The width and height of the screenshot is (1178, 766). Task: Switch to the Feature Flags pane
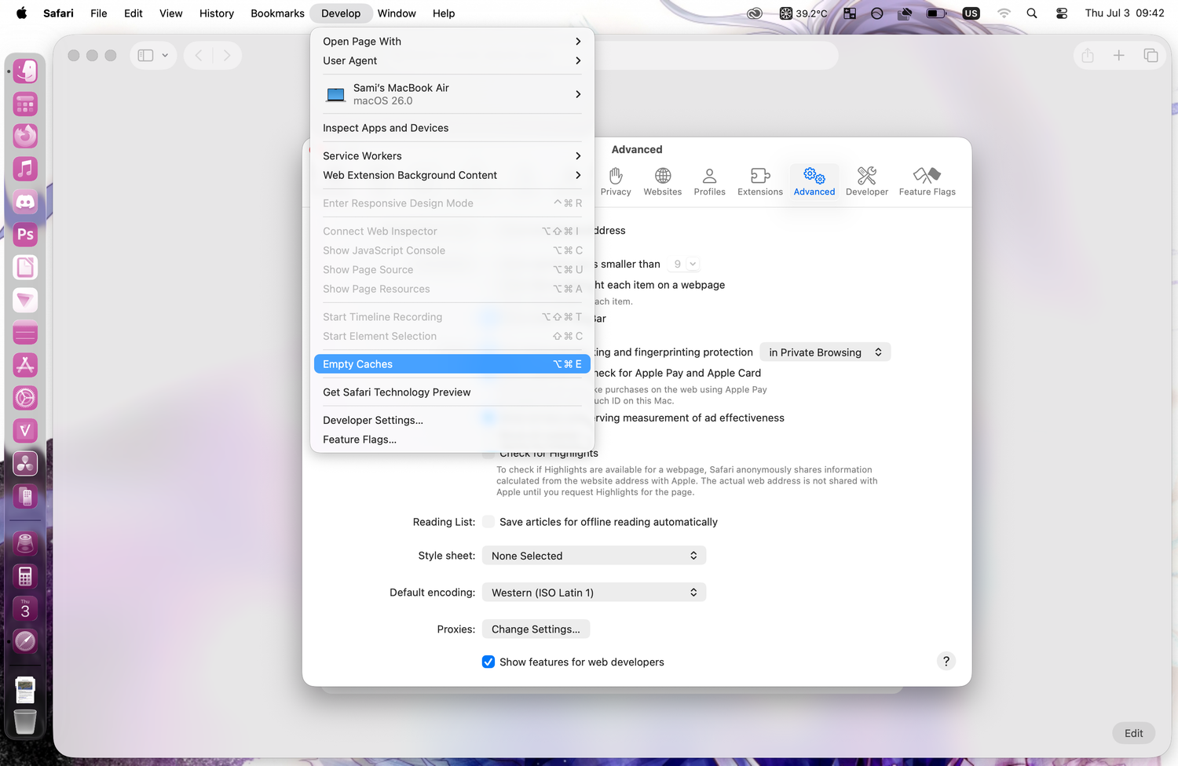tap(927, 181)
